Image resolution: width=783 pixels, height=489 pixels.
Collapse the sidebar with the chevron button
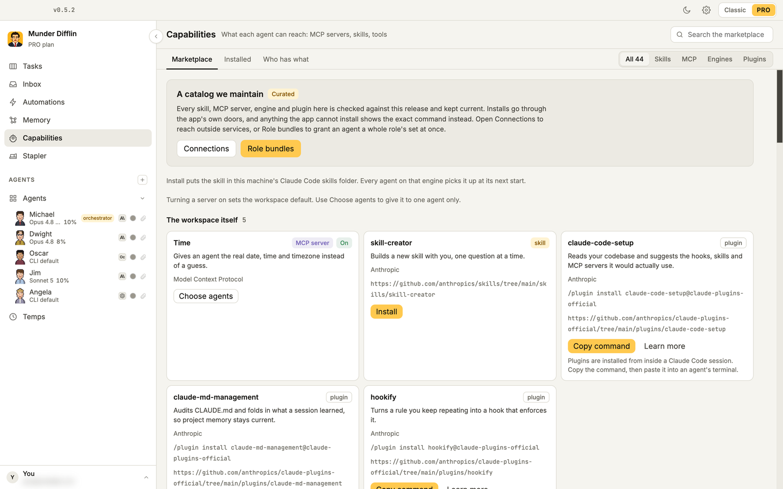click(x=156, y=36)
